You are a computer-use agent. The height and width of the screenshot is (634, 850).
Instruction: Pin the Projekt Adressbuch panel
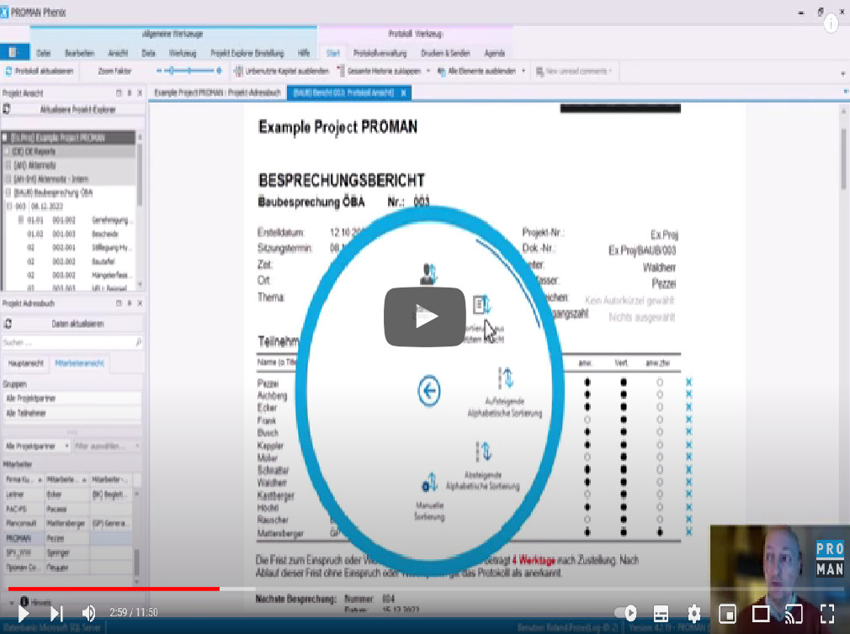pos(130,304)
